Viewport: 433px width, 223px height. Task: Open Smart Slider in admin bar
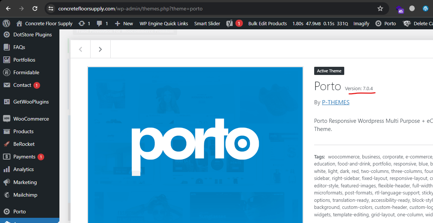(x=207, y=23)
